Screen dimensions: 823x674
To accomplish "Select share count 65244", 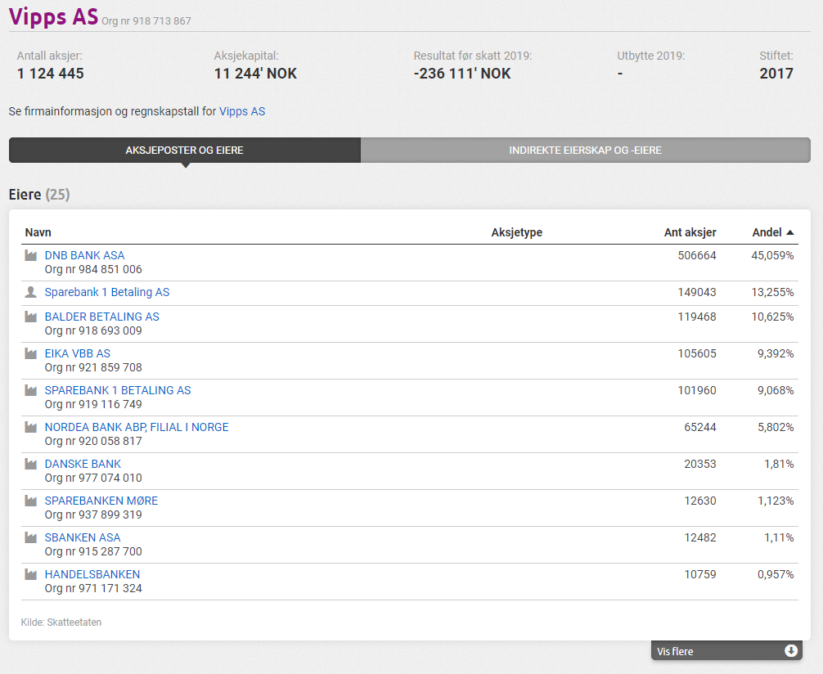I will [x=700, y=427].
